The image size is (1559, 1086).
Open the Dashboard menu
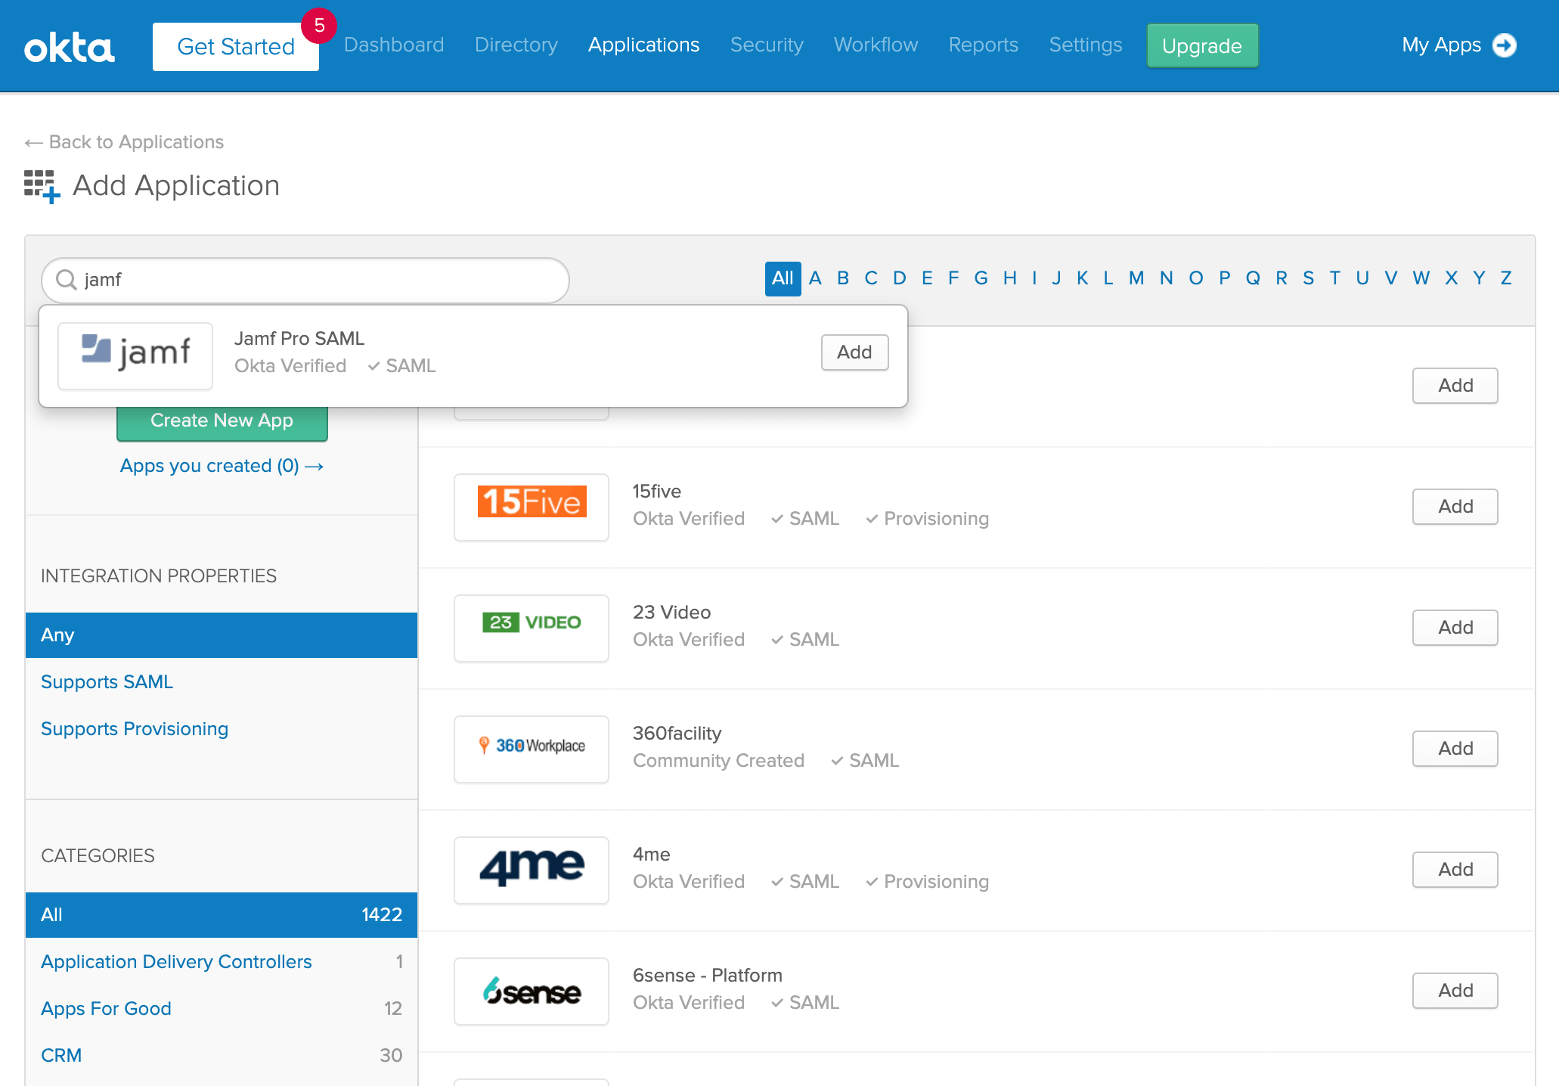coord(394,45)
